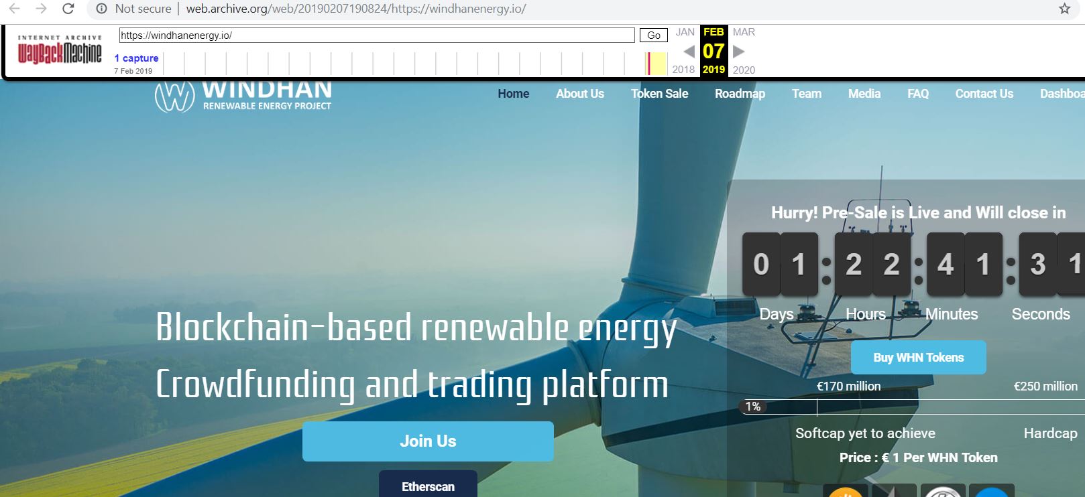The image size is (1085, 497).
Task: Click the Not secure info icon
Action: (x=101, y=9)
